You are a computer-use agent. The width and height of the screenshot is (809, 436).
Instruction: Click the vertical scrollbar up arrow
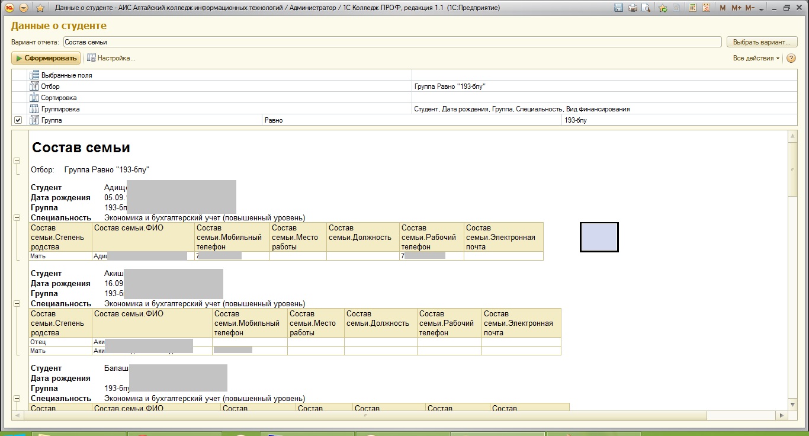coord(792,136)
